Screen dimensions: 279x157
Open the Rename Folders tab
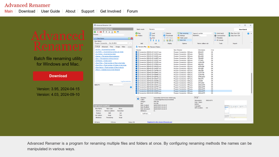click(x=154, y=47)
